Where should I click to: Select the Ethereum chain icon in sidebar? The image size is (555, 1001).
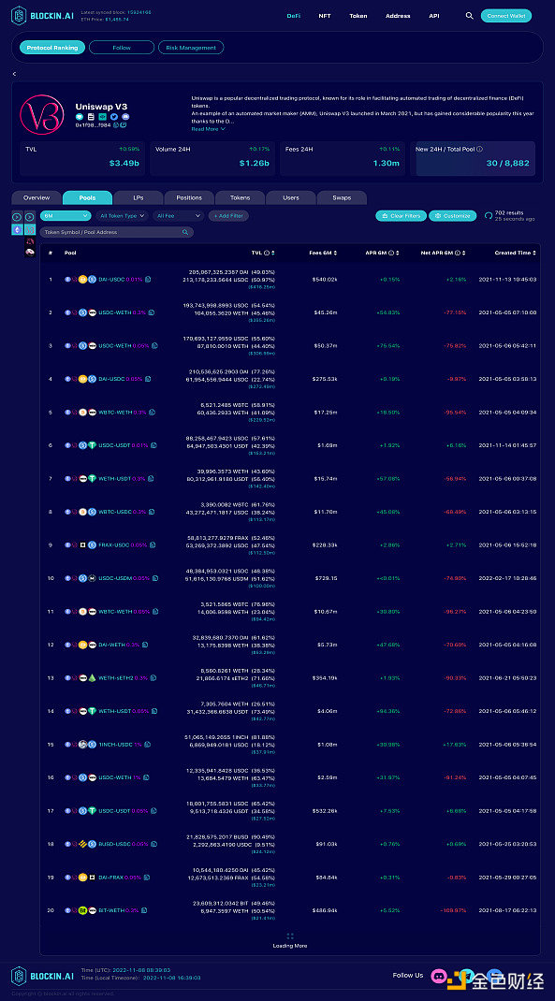coord(17,229)
